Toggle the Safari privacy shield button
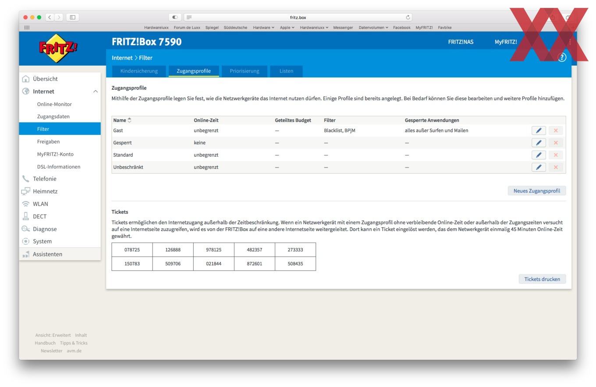Viewport: 596px width, 387px height. (175, 18)
